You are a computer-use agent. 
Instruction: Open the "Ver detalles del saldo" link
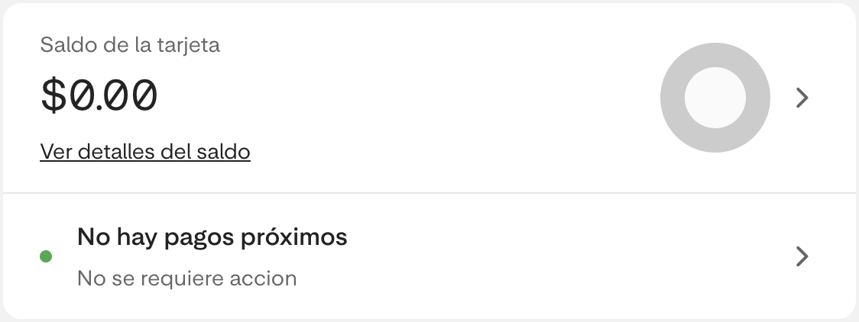pos(145,152)
